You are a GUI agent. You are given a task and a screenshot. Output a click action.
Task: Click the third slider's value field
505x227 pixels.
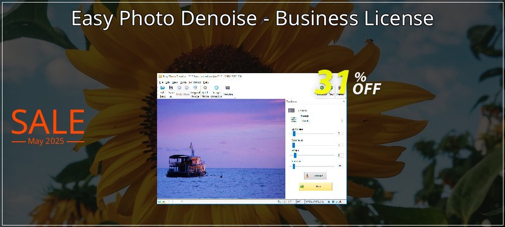(340, 155)
